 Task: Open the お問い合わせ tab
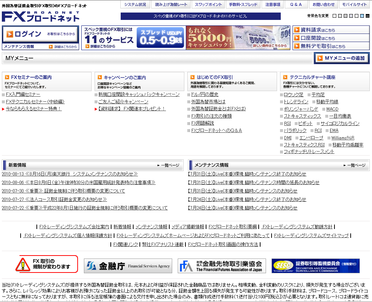(323, 4)
